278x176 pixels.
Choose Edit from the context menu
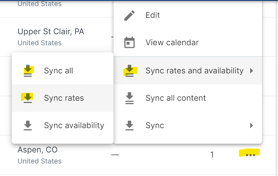coord(188,16)
